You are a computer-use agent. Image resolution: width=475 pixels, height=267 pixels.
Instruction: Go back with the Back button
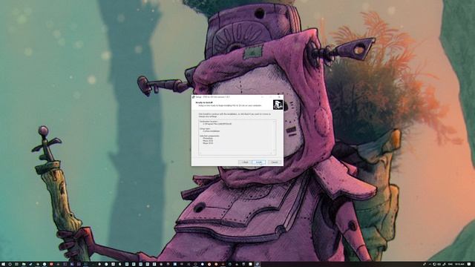click(245, 162)
